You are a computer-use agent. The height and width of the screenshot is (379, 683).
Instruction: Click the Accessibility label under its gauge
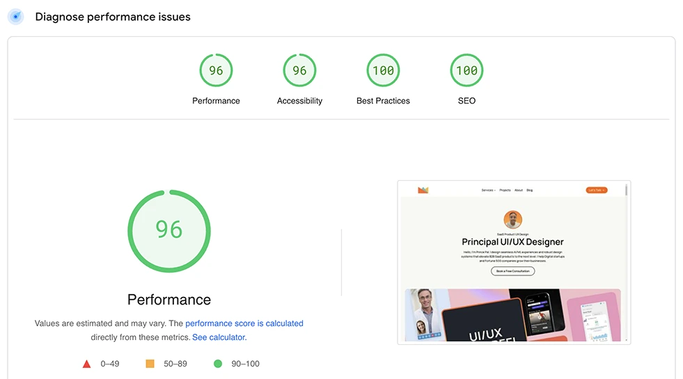pyautogui.click(x=299, y=101)
